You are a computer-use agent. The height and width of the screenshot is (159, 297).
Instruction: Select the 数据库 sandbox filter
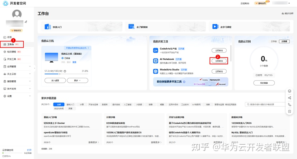(105, 104)
